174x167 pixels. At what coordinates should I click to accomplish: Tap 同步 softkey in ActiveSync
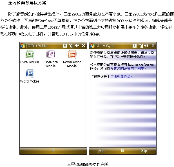point(102,151)
